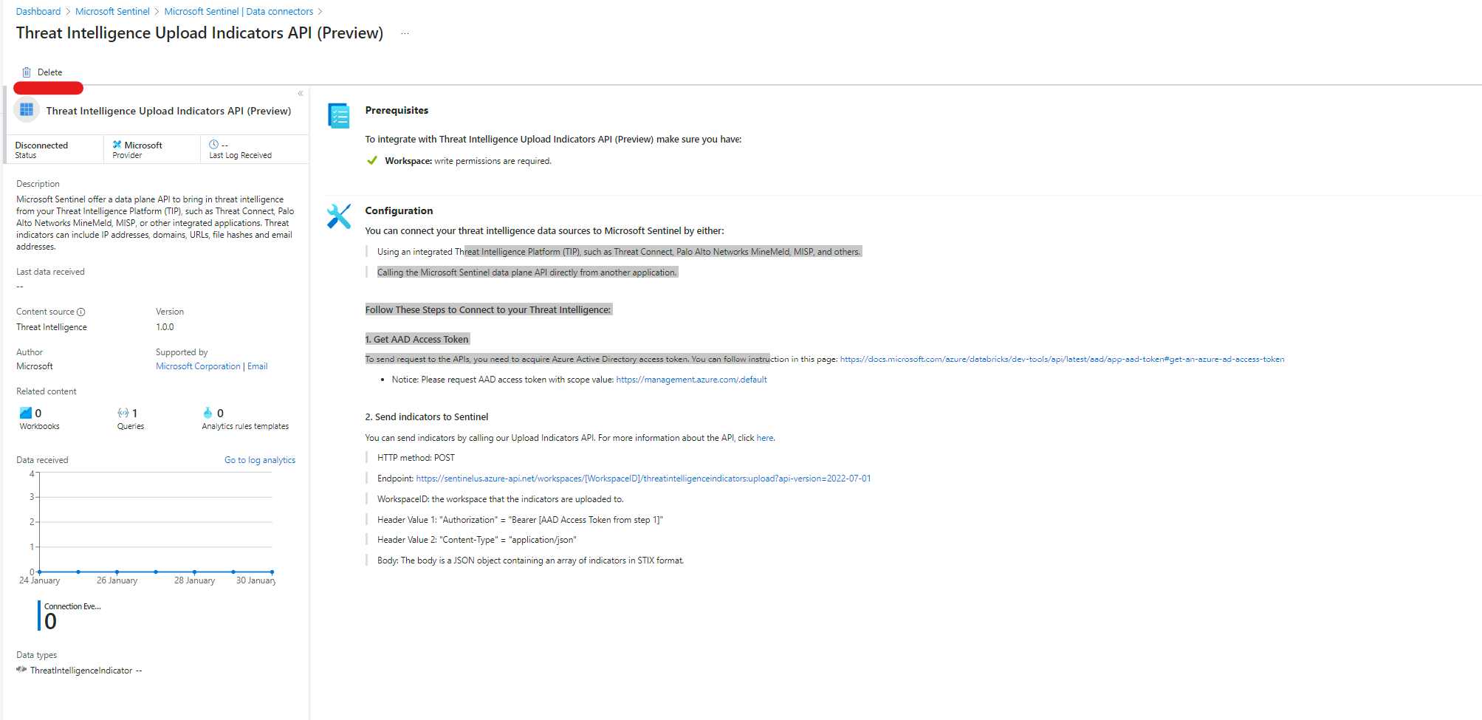The image size is (1482, 720).
Task: Open the docs.microsoft.com AAD access token link
Action: (x=1062, y=360)
